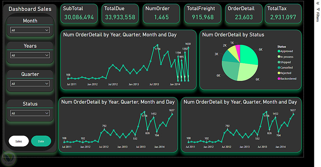Viewport: 321px width, 167px height.
Task: Click the largest Approved pie slice
Action: coord(249,54)
